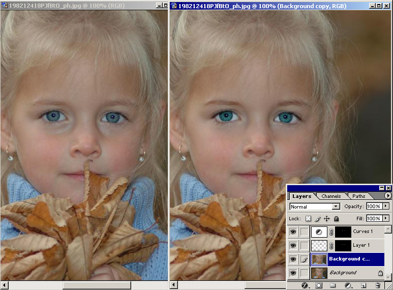This screenshot has width=393, height=290.
Task: Open the Layers palette flyout menu
Action: click(388, 196)
